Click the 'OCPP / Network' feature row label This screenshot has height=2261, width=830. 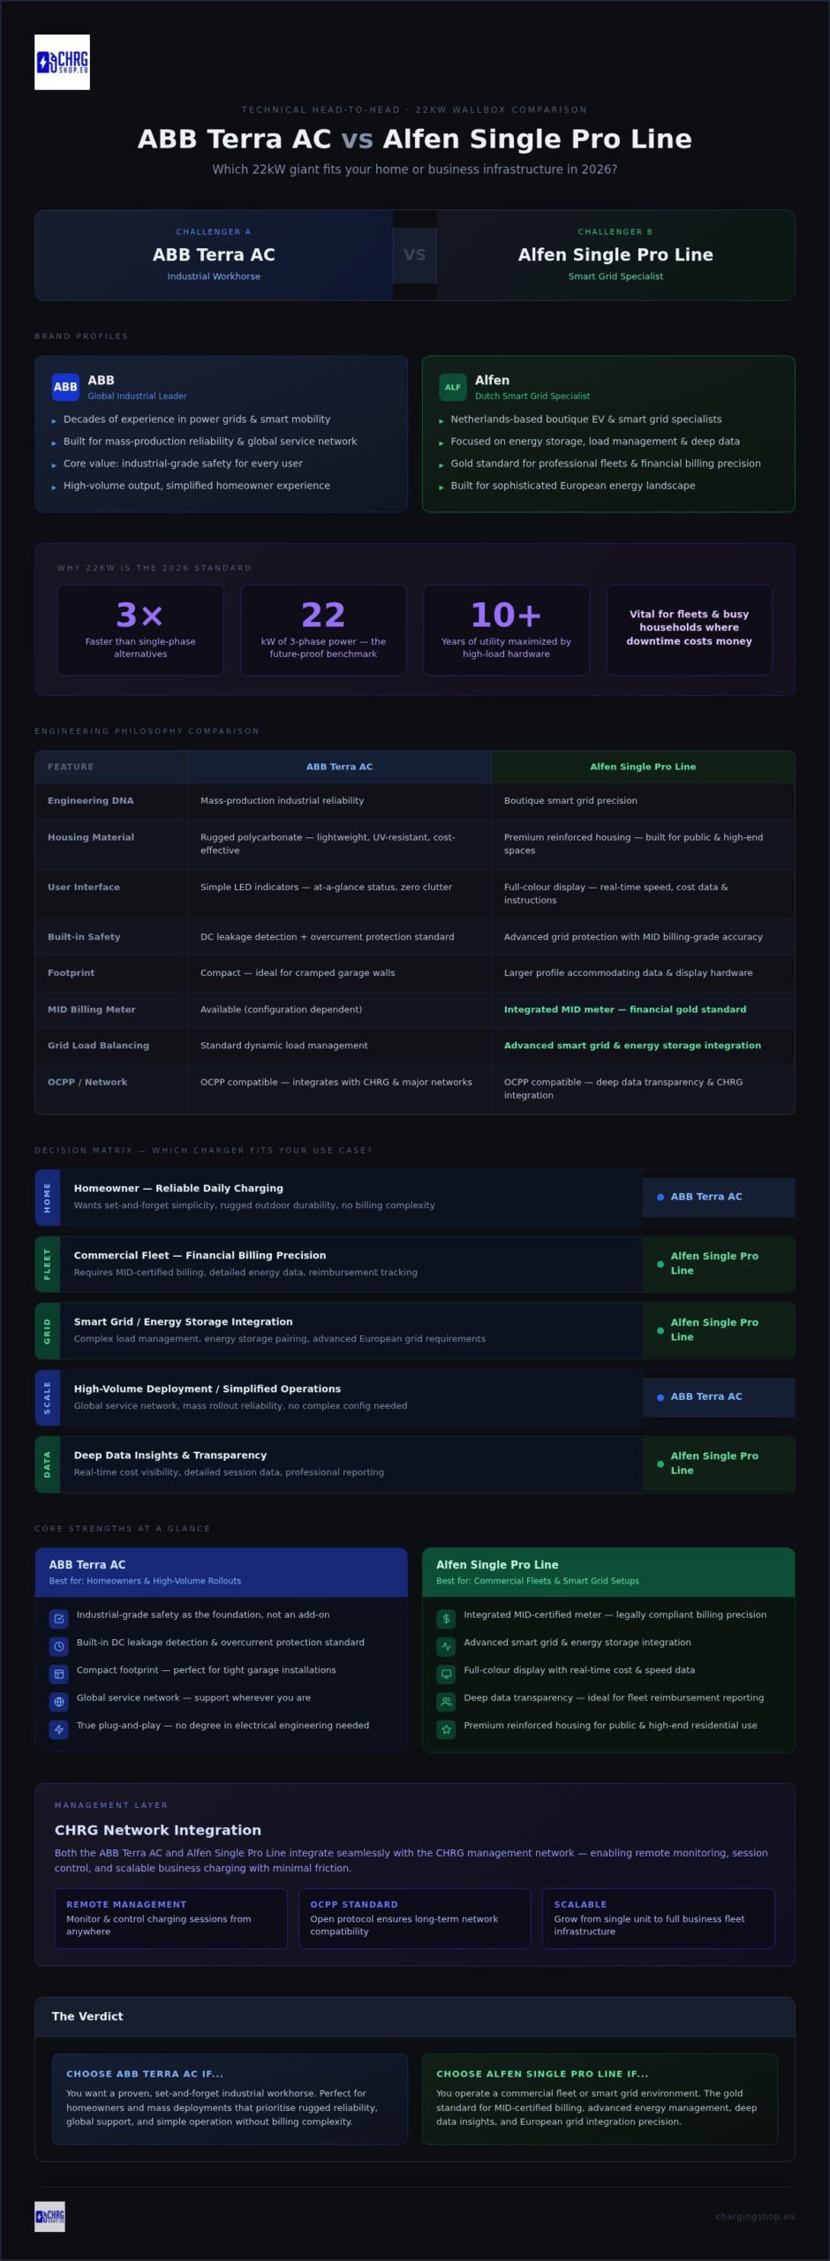(87, 1082)
